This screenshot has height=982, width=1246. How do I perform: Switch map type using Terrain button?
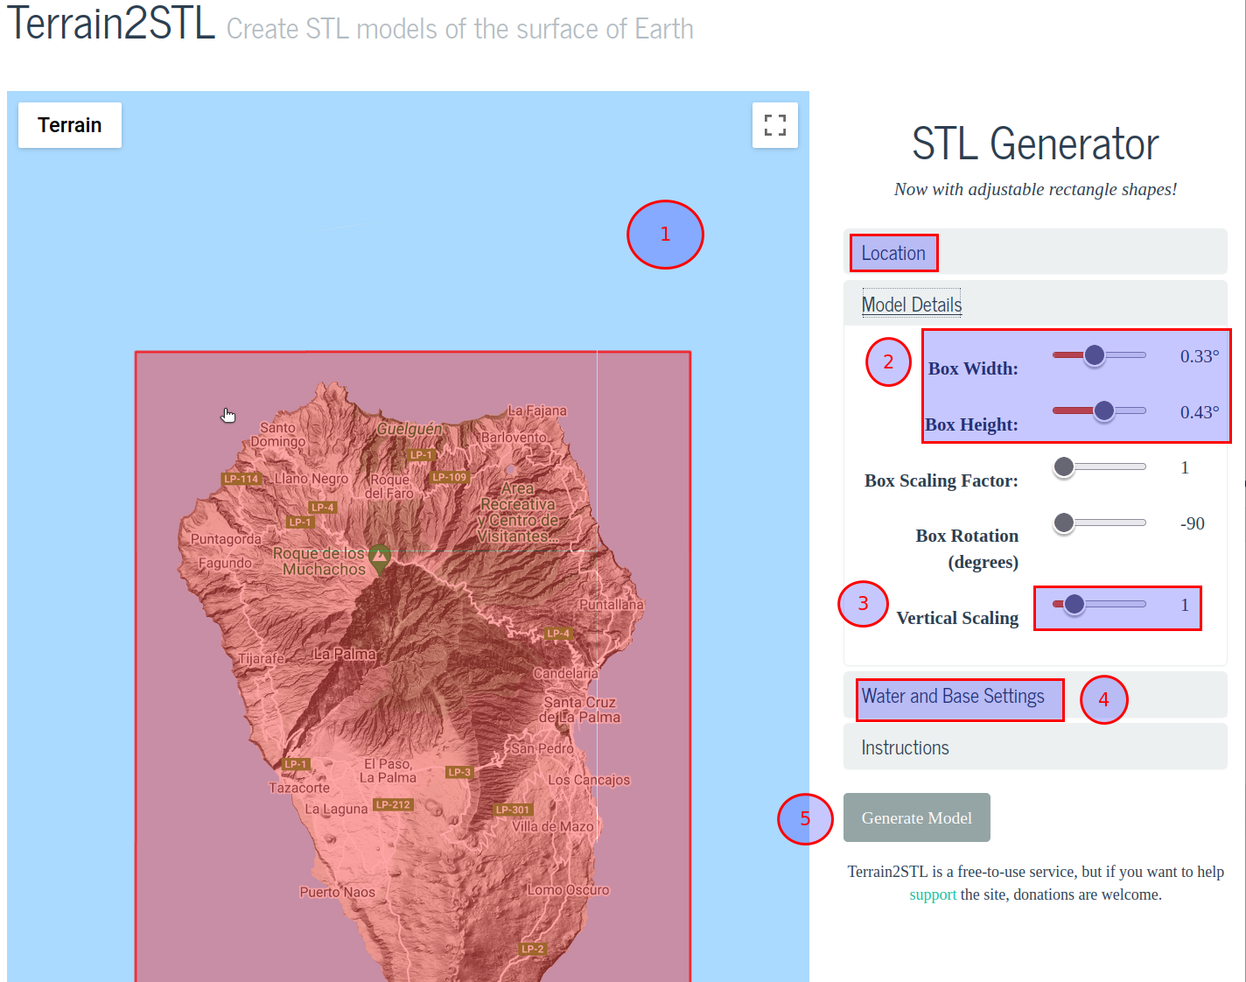tap(70, 125)
